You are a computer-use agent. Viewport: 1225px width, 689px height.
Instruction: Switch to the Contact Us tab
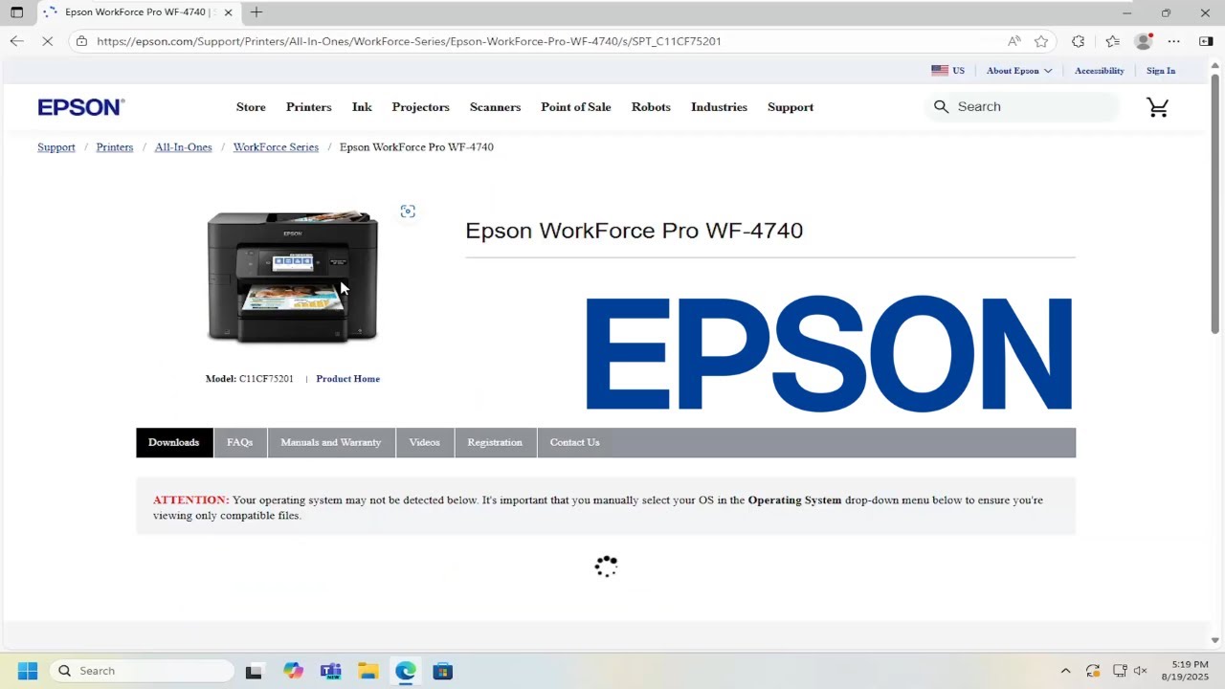[574, 442]
